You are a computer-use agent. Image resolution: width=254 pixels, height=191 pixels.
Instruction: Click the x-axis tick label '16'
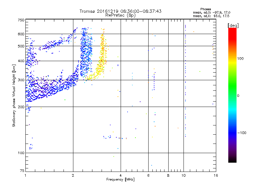pyautogui.click(x=216, y=175)
